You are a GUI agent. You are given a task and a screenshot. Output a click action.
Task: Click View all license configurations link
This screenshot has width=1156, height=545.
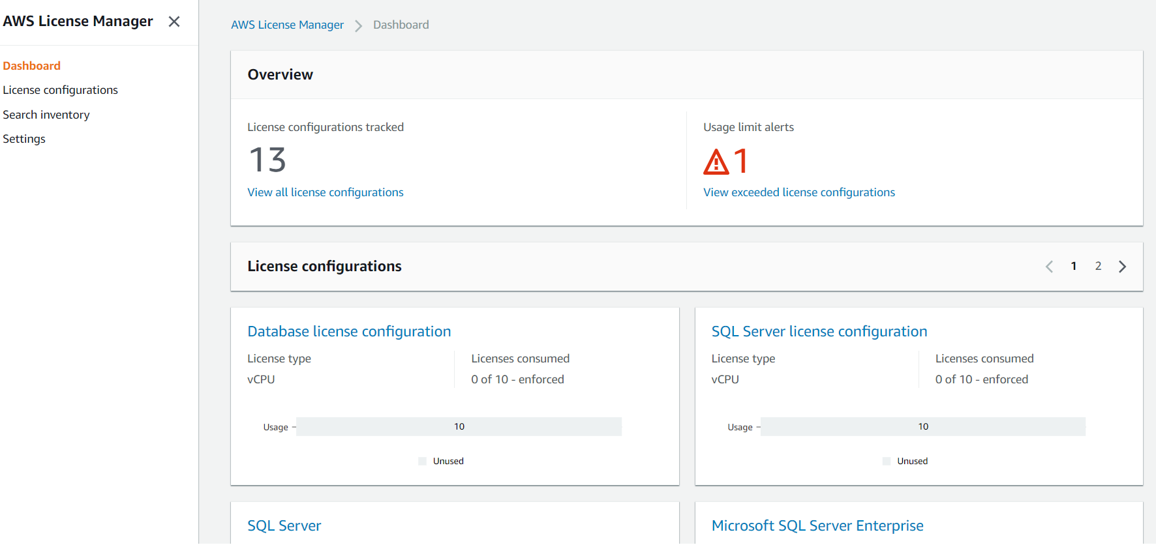pos(325,192)
